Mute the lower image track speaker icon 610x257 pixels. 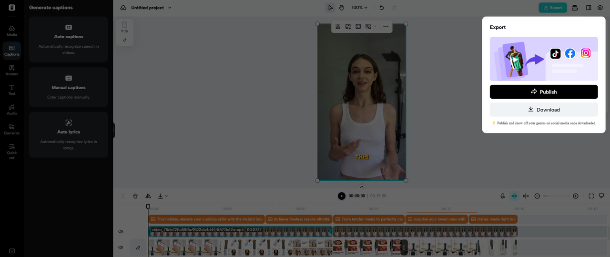tap(121, 247)
